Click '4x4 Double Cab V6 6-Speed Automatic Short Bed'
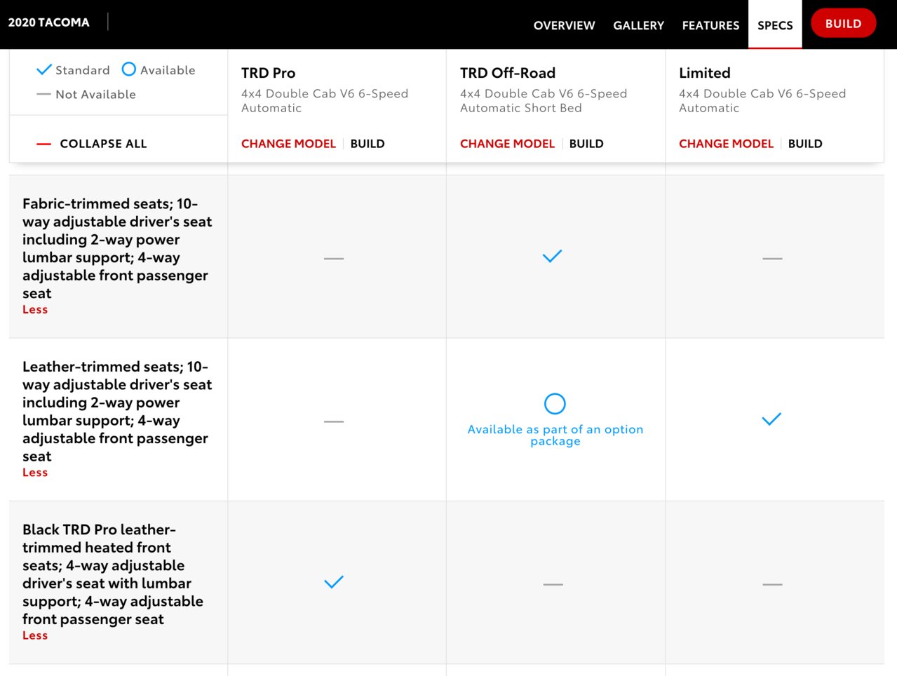Viewport: 897px width, 676px height. 544,100
